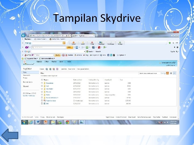Viewport: 194px width, 145px height.
Task: Check the Documents folder row checkbox
Action: [42, 83]
